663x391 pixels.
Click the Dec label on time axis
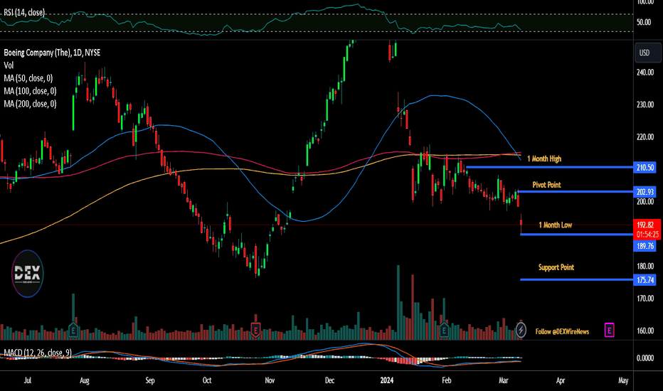pyautogui.click(x=329, y=380)
